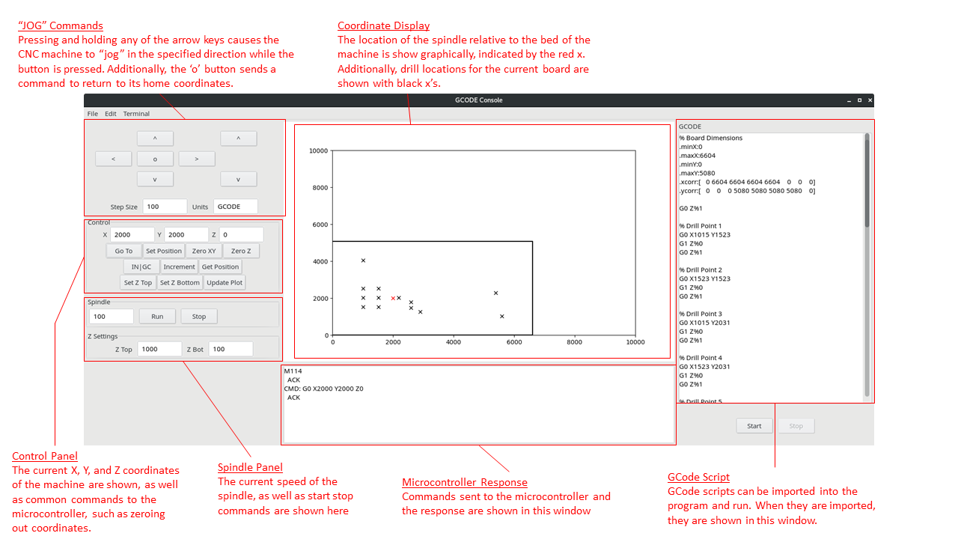This screenshot has width=958, height=539.
Task: Click the GCODE script vertical scrollbar
Action: coord(867,266)
